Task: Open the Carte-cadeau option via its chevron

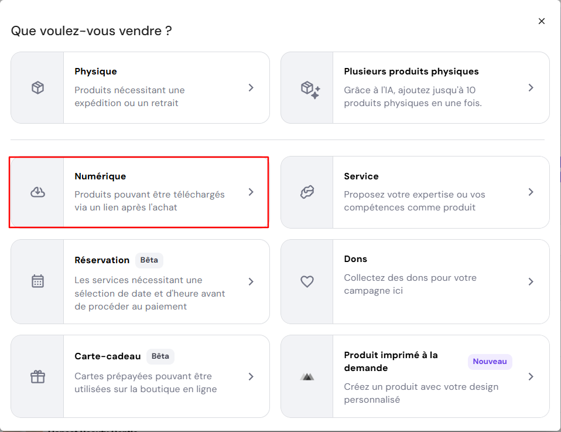Action: [x=251, y=376]
